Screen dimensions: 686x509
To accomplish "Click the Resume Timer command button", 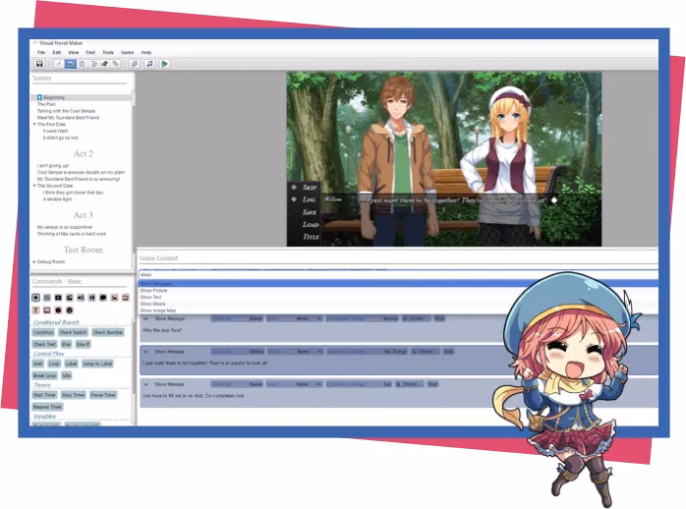I will point(48,407).
